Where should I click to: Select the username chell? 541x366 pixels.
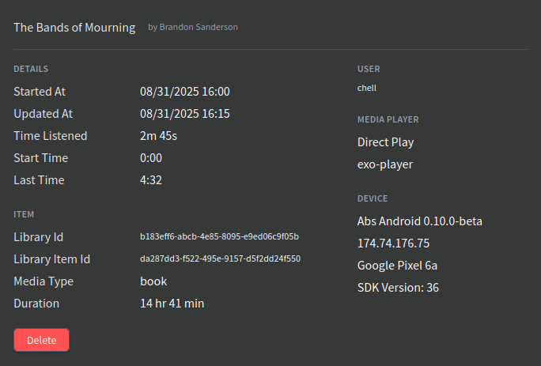pyautogui.click(x=366, y=88)
